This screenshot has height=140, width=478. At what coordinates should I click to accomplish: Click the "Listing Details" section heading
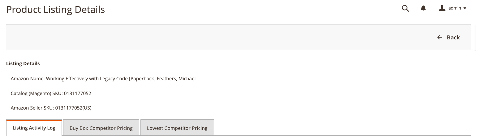tap(23, 64)
